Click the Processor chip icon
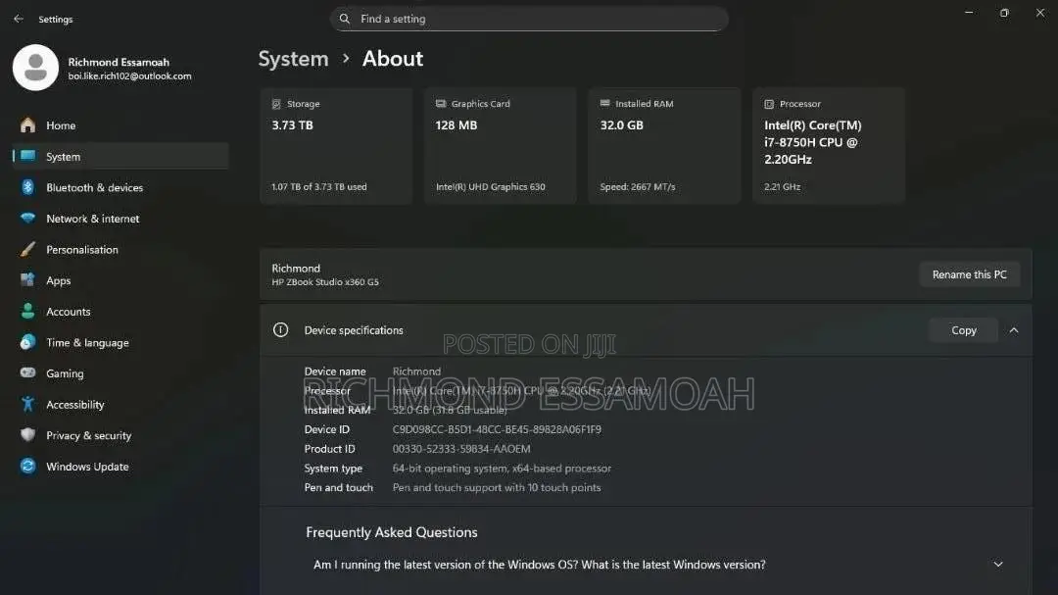 click(769, 104)
